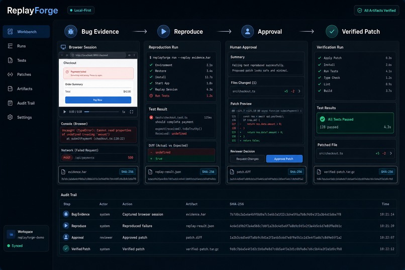Open the session browser kebab menu
The image size is (405, 270).
click(x=134, y=55)
